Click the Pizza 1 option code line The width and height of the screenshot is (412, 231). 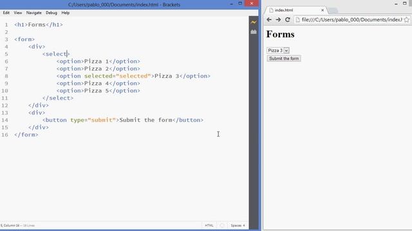coord(98,62)
